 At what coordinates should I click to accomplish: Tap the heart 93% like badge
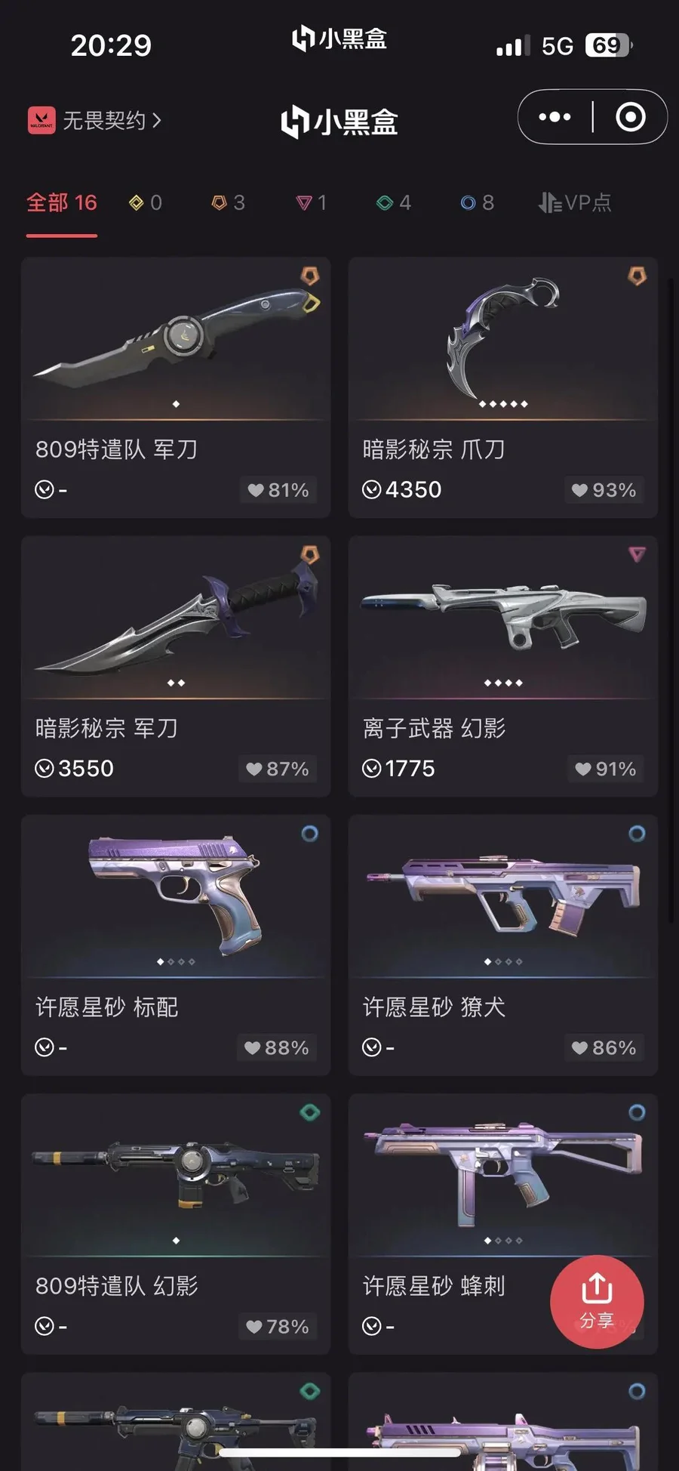[x=604, y=490]
